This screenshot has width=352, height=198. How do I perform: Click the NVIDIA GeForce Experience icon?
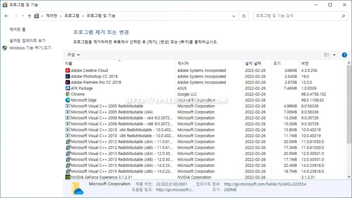tap(68, 177)
